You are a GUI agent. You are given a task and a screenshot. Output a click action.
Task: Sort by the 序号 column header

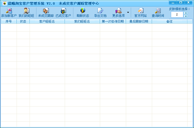[9, 21]
